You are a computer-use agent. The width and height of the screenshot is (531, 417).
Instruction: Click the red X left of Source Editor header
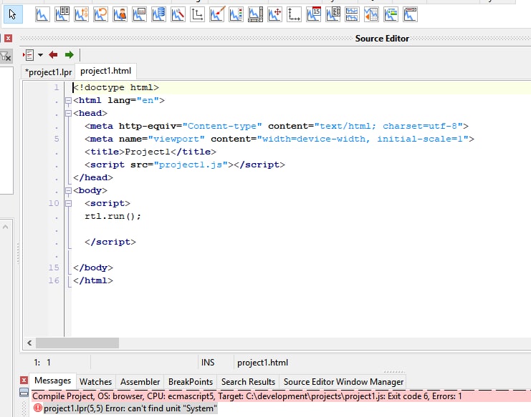(8, 38)
